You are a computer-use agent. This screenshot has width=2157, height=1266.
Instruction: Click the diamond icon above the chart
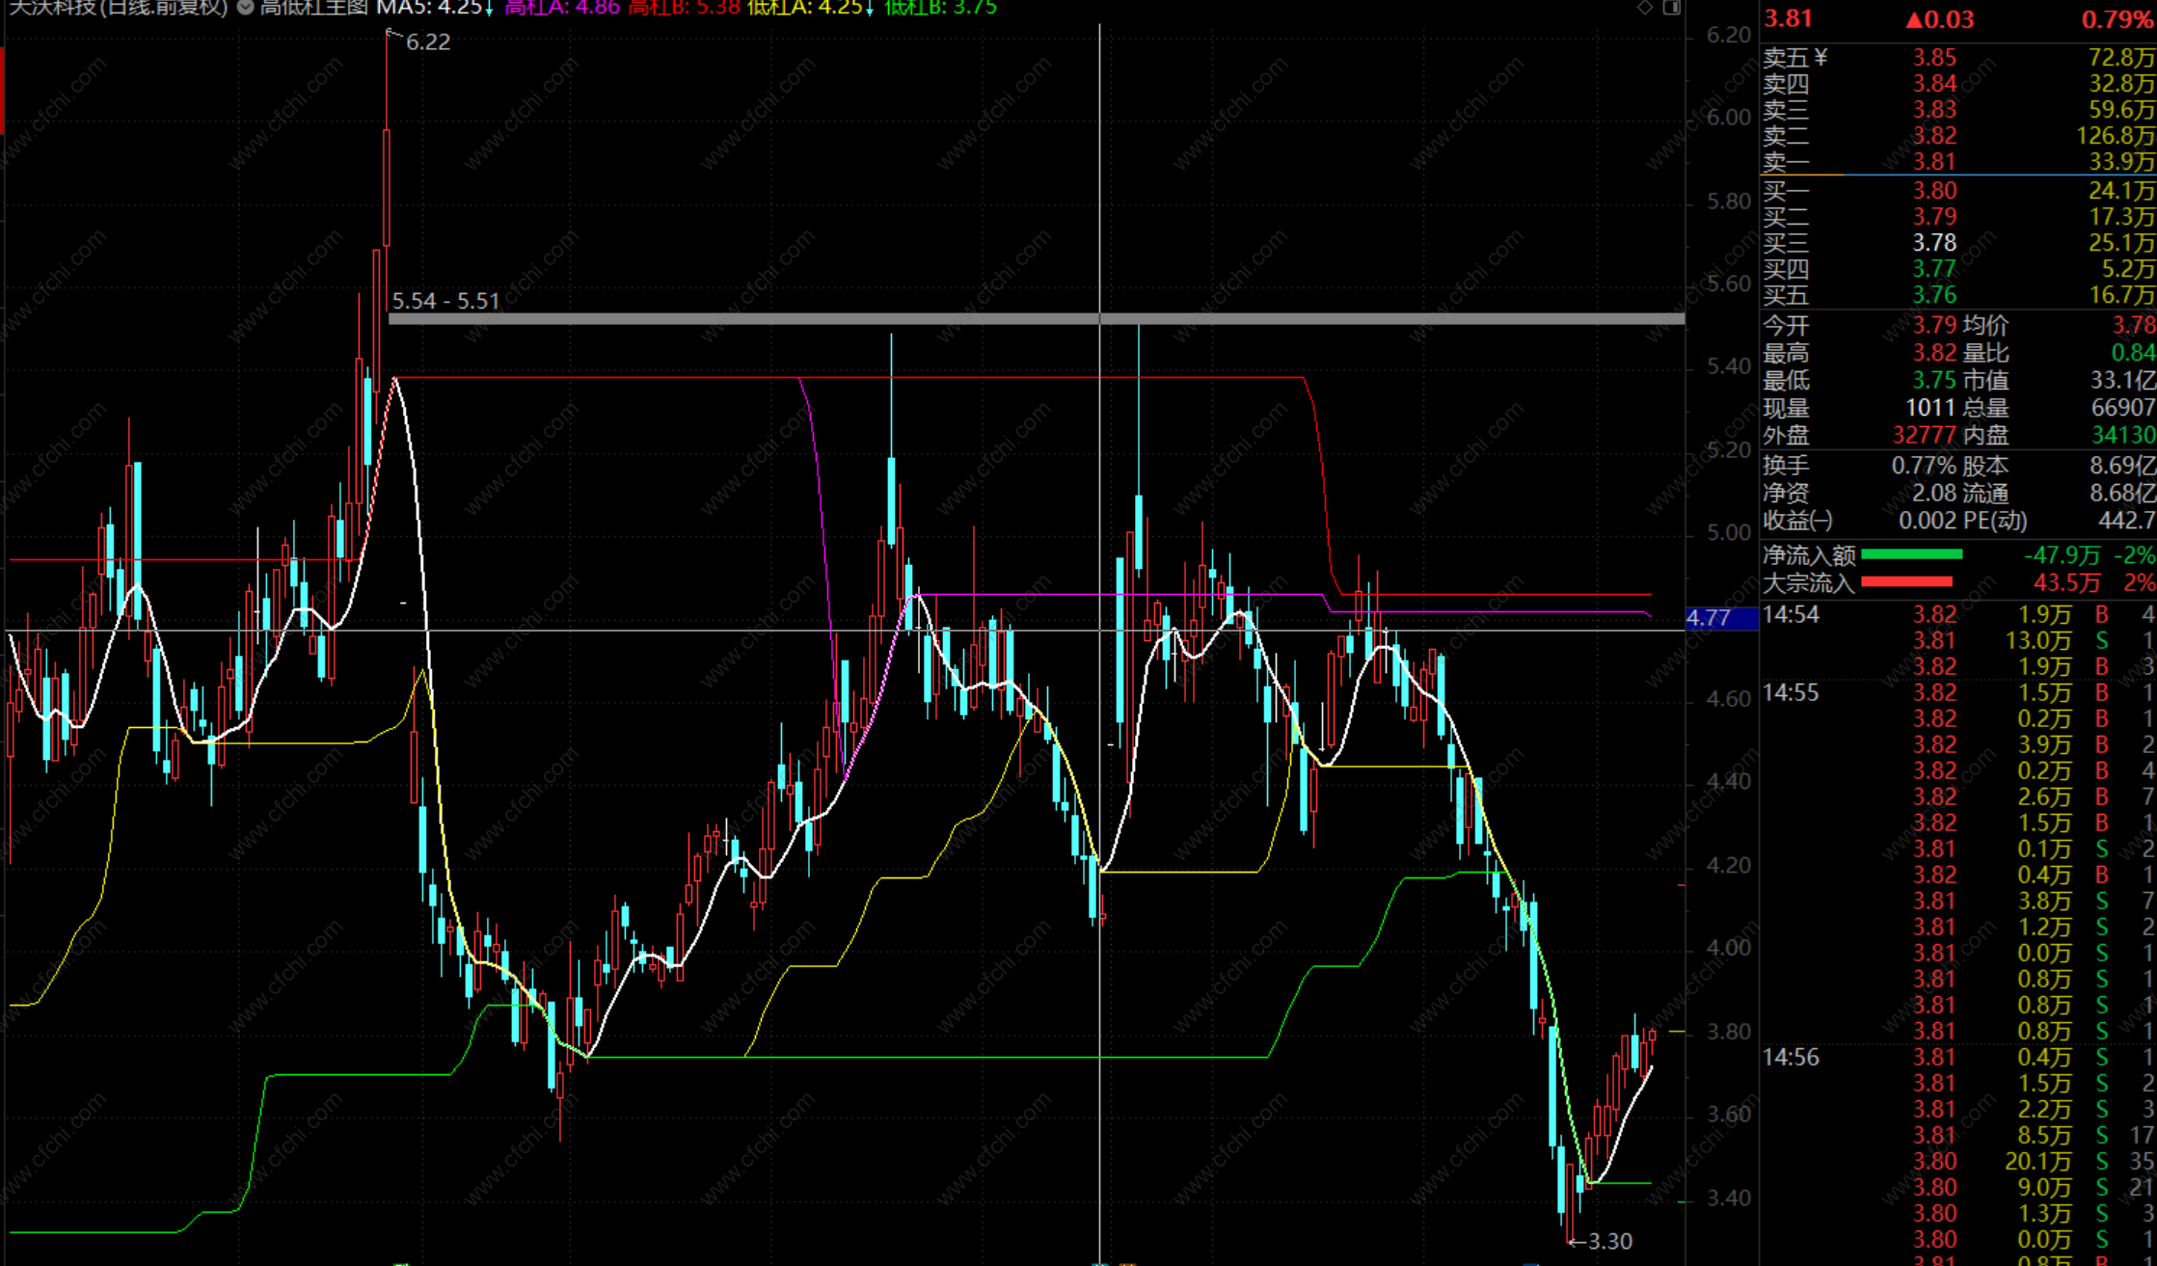1645,8
